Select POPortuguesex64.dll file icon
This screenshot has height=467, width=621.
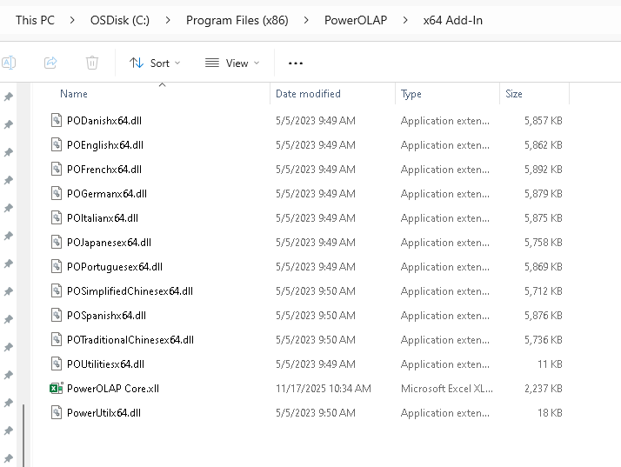coord(57,266)
